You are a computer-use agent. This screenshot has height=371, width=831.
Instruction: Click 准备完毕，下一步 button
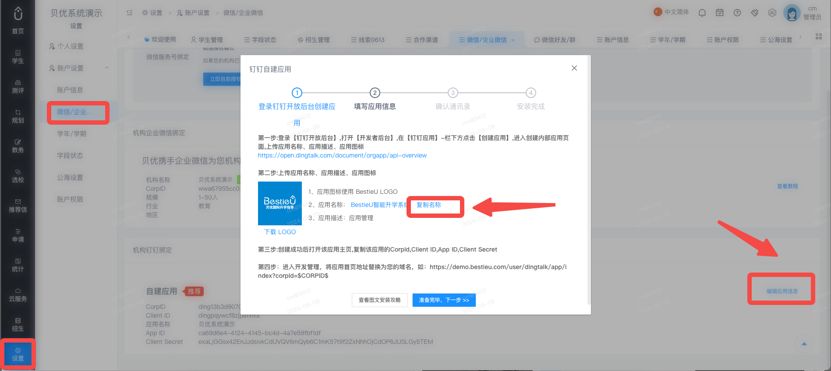[x=444, y=300]
